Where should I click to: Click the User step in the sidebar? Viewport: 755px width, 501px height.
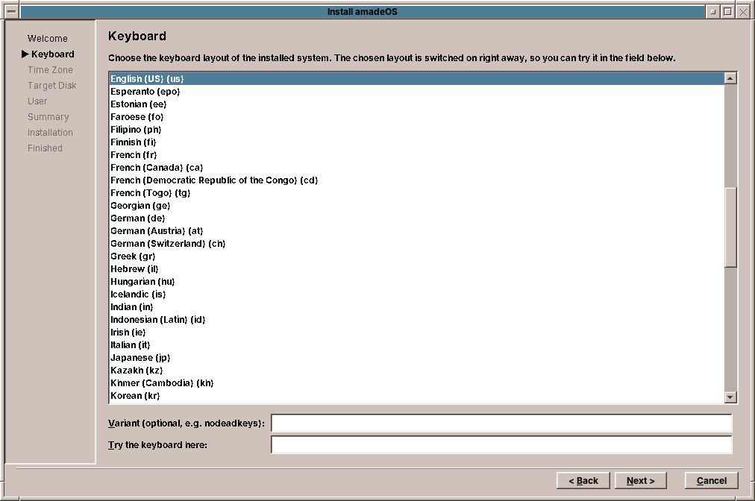pyautogui.click(x=37, y=101)
